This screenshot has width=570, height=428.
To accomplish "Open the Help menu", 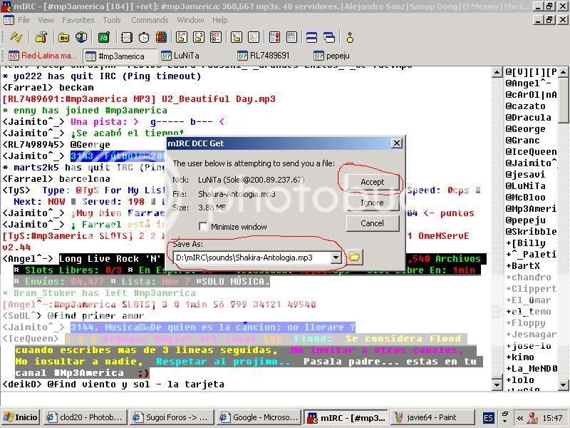I will (x=220, y=20).
